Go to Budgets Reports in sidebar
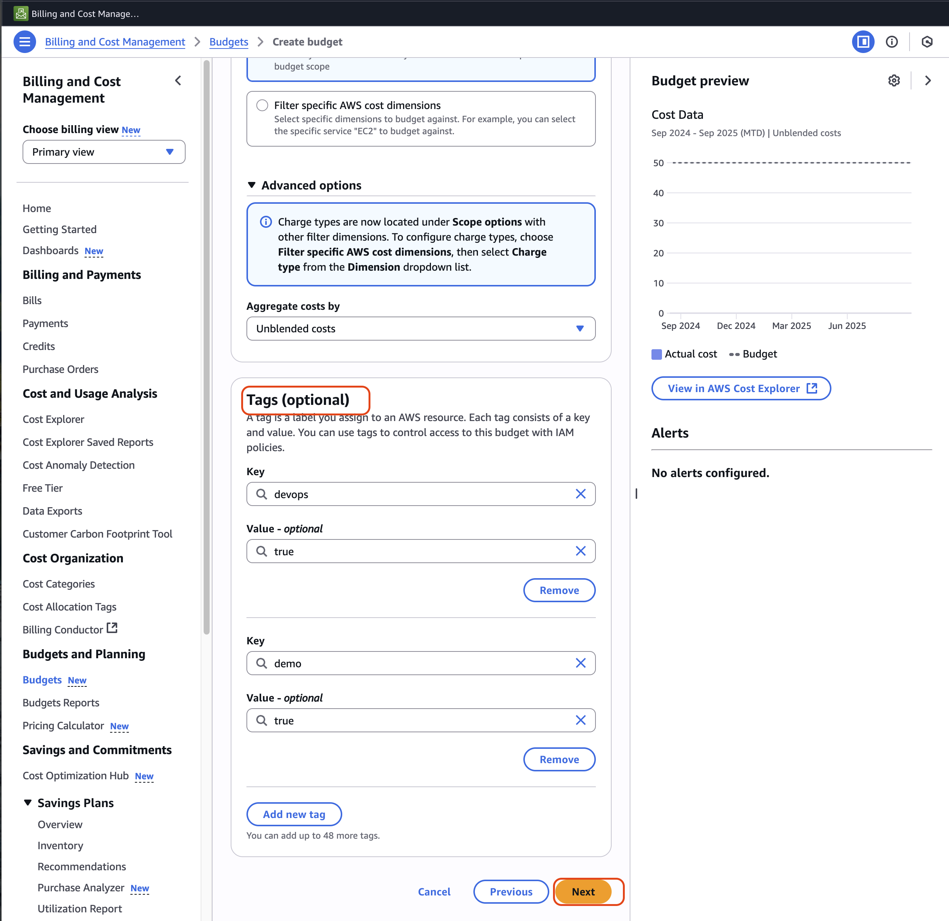Screen dimensions: 949x921 [x=61, y=703]
